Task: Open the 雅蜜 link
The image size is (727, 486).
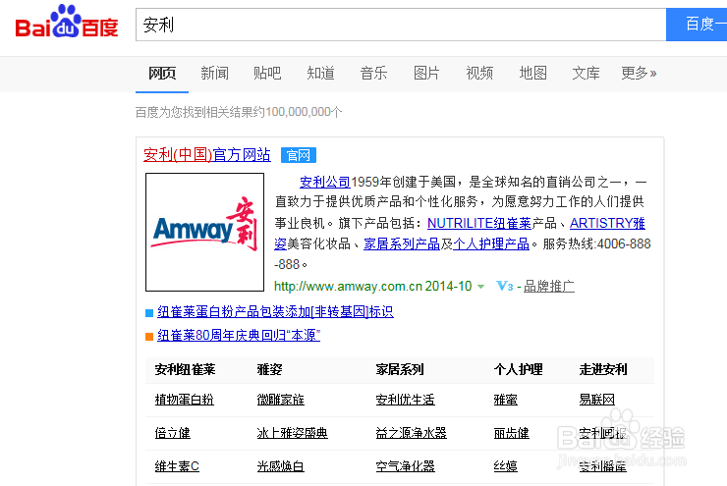Action: coord(506,400)
